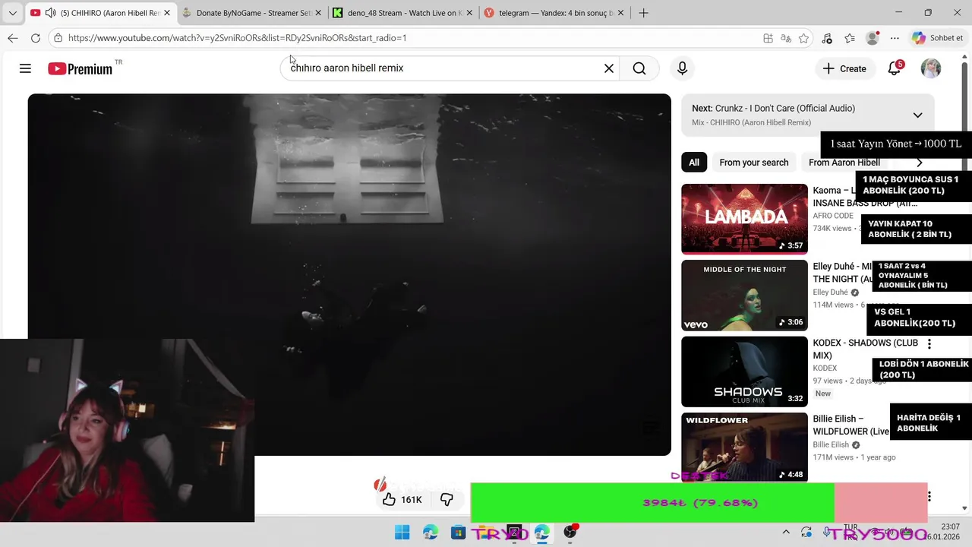Screen dimensions: 972x547
Task: Dislike the video with thumbs-down
Action: tap(447, 499)
